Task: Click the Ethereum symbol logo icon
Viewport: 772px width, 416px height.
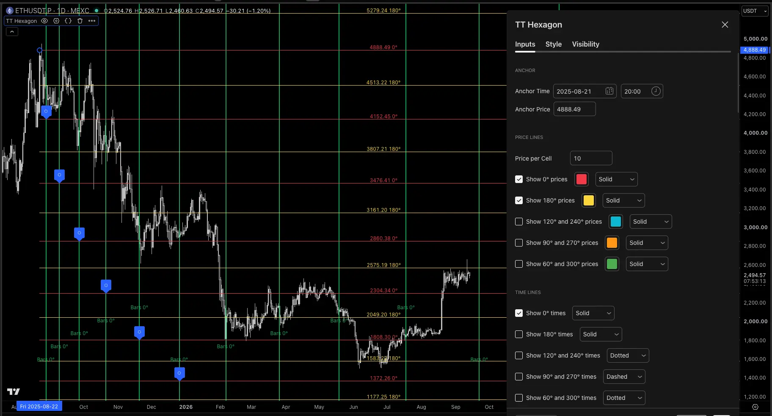Action: pyautogui.click(x=10, y=11)
